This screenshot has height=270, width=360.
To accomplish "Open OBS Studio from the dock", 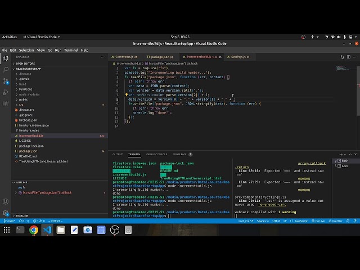I will tap(115, 230).
